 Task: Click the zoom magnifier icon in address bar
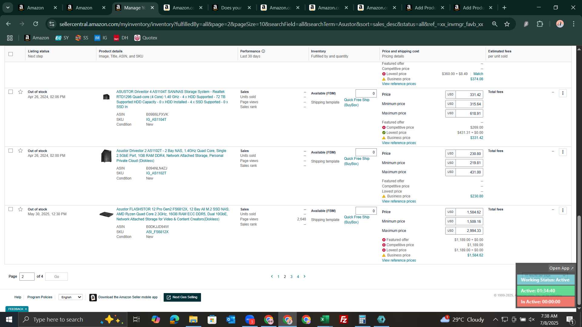(x=495, y=24)
